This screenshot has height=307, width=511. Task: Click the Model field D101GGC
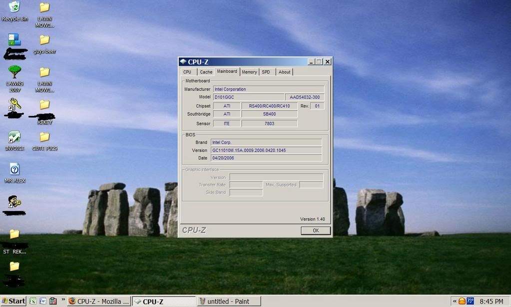click(249, 97)
